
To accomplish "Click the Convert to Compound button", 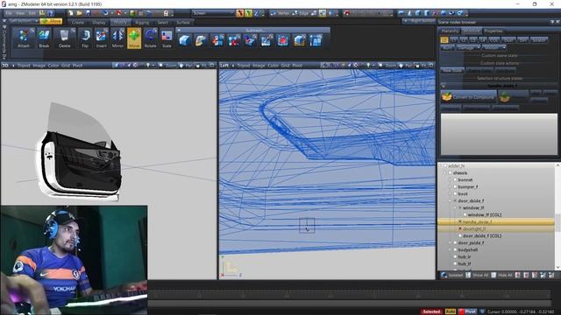I will coord(469,97).
